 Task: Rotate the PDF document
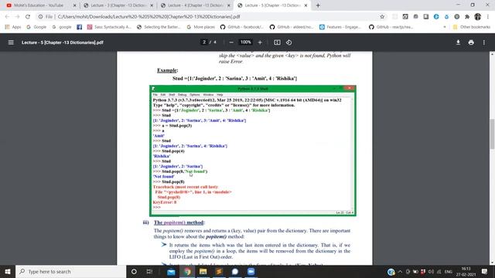(x=288, y=42)
